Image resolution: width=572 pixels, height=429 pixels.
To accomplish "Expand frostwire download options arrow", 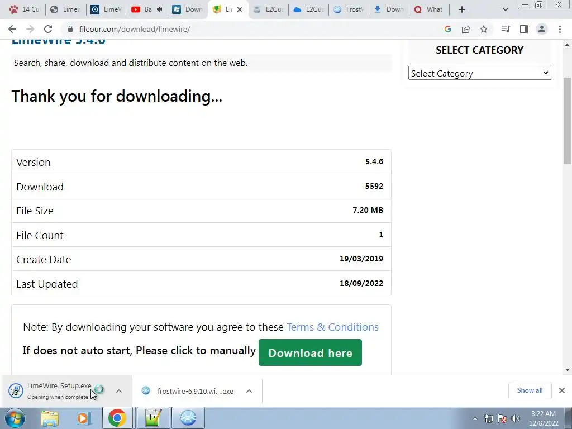I will (x=249, y=391).
